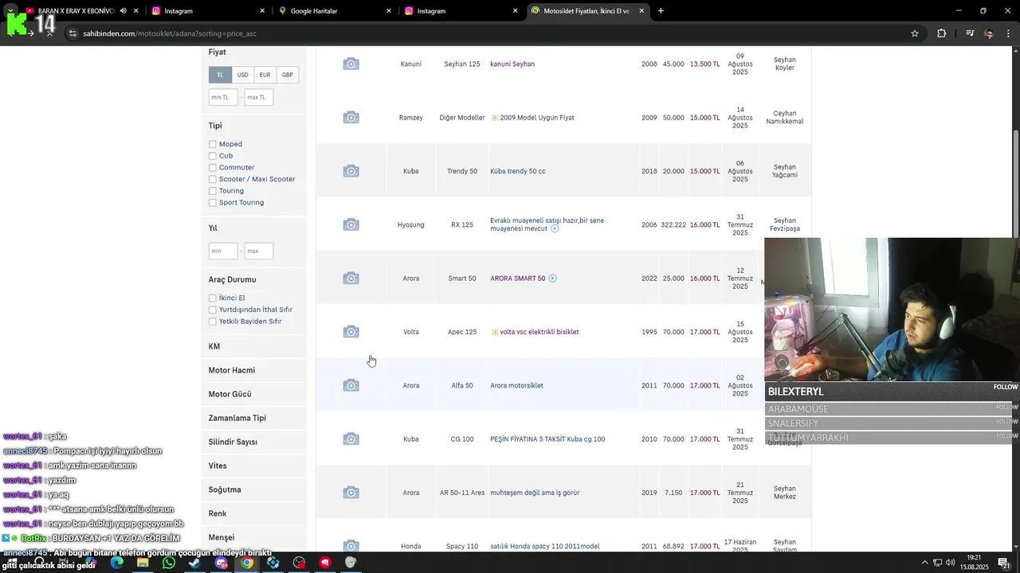1020x573 pixels.
Task: Open camera placeholder for Ramzey listing
Action: [351, 118]
